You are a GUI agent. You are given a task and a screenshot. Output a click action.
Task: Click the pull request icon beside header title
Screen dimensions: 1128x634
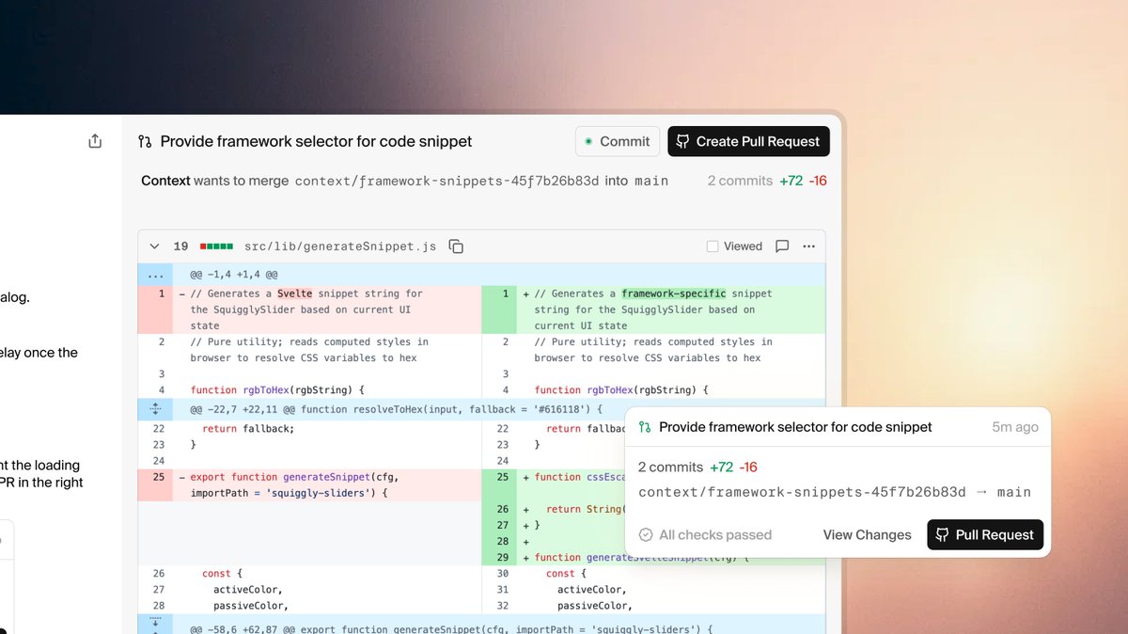[145, 141]
